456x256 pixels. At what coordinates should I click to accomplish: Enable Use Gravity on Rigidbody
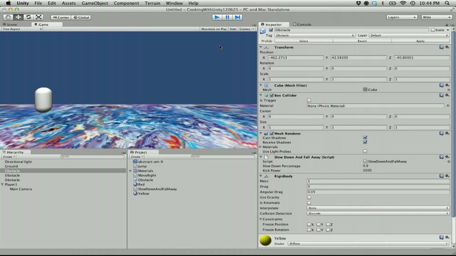click(x=309, y=197)
